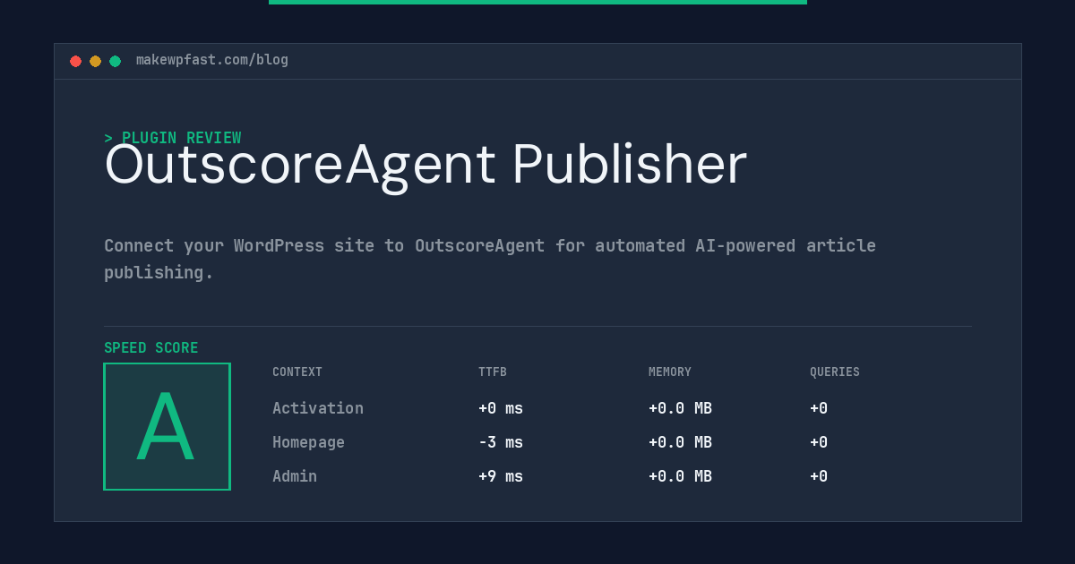
Task: Click the Homepage queries value
Action: [819, 442]
